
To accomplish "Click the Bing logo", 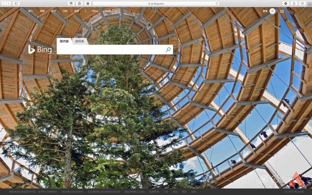I will click(x=40, y=49).
